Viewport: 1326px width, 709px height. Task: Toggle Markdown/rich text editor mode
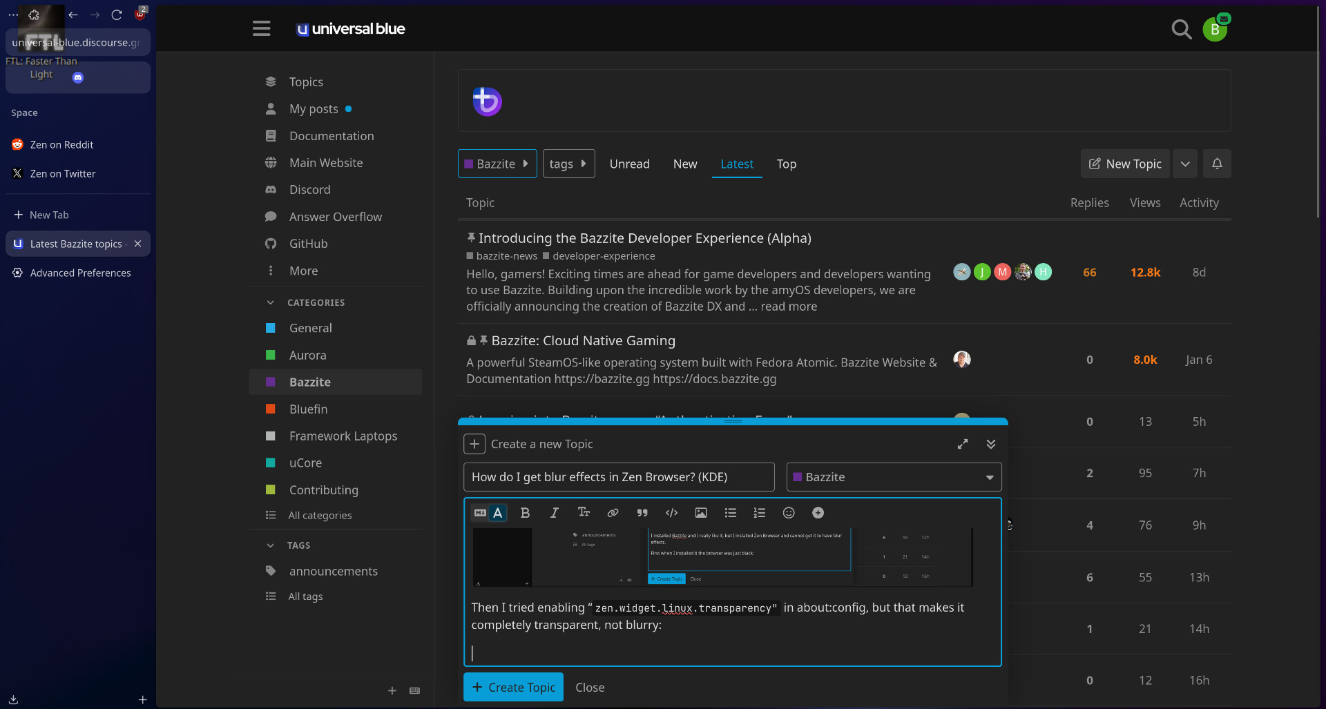[x=489, y=513]
